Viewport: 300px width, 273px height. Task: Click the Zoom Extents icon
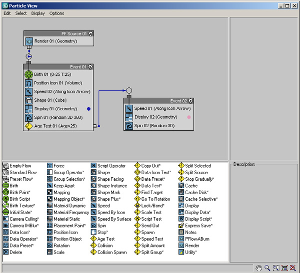[x=284, y=268]
